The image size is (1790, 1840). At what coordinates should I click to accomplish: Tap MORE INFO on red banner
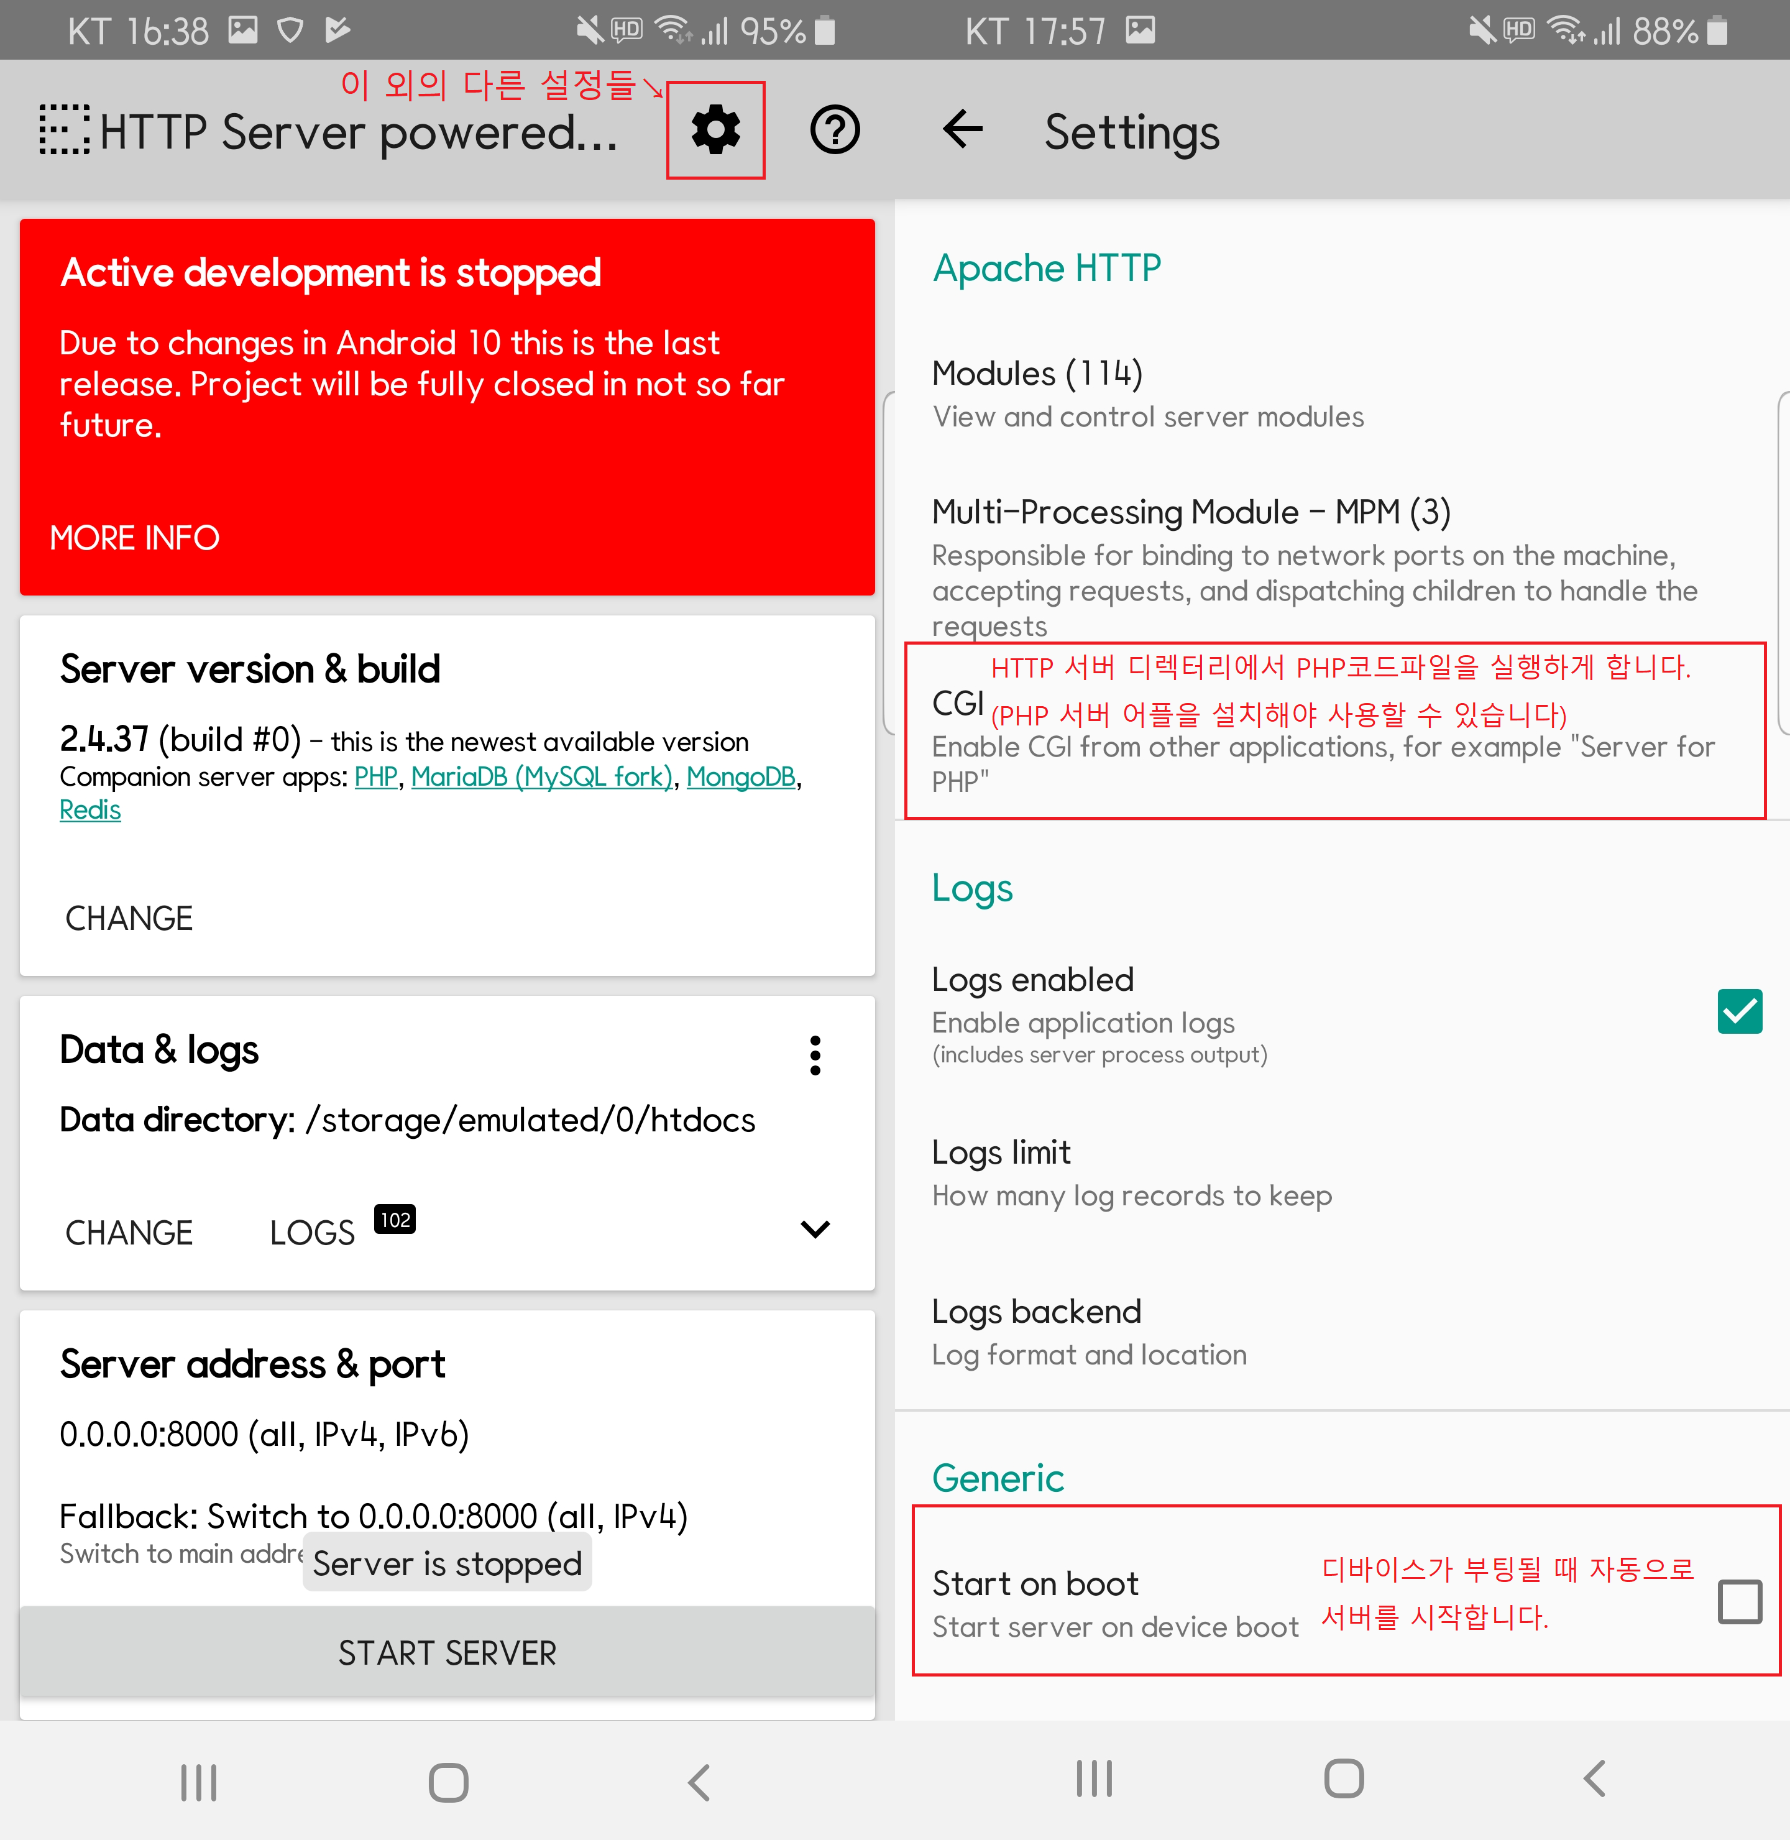point(134,538)
